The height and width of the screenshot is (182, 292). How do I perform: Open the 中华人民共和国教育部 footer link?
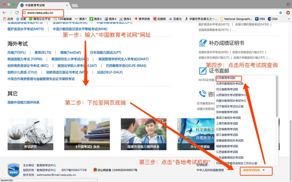[210, 170]
